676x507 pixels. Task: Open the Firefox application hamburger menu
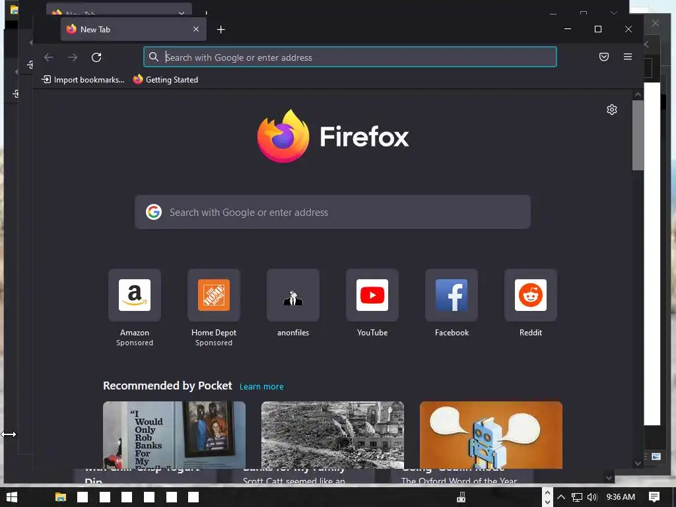pyautogui.click(x=628, y=57)
